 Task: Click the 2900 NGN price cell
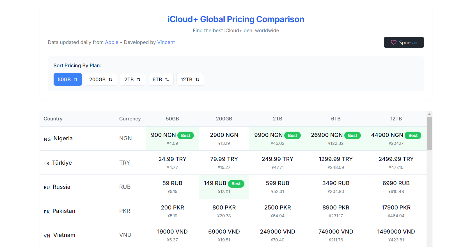[224, 139]
